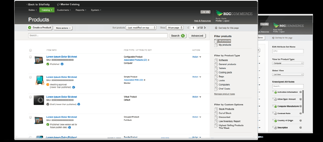Click the document icon beside Computers filter
The image size is (323, 142).
(x=216, y=85)
